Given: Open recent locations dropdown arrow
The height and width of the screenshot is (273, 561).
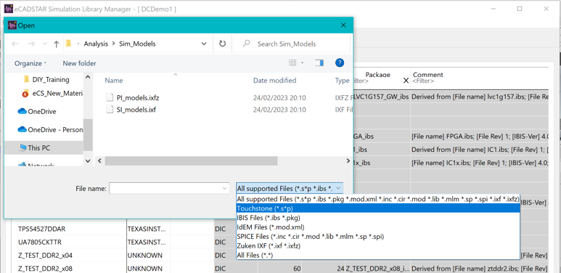Looking at the screenshot, I should point(45,44).
